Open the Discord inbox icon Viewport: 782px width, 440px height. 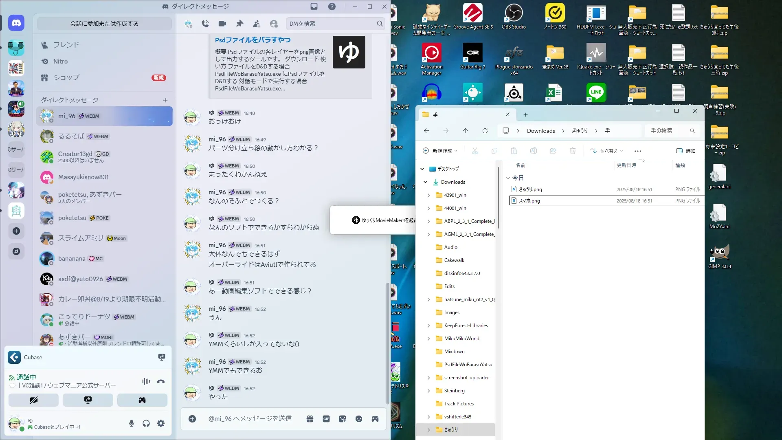pyautogui.click(x=314, y=7)
